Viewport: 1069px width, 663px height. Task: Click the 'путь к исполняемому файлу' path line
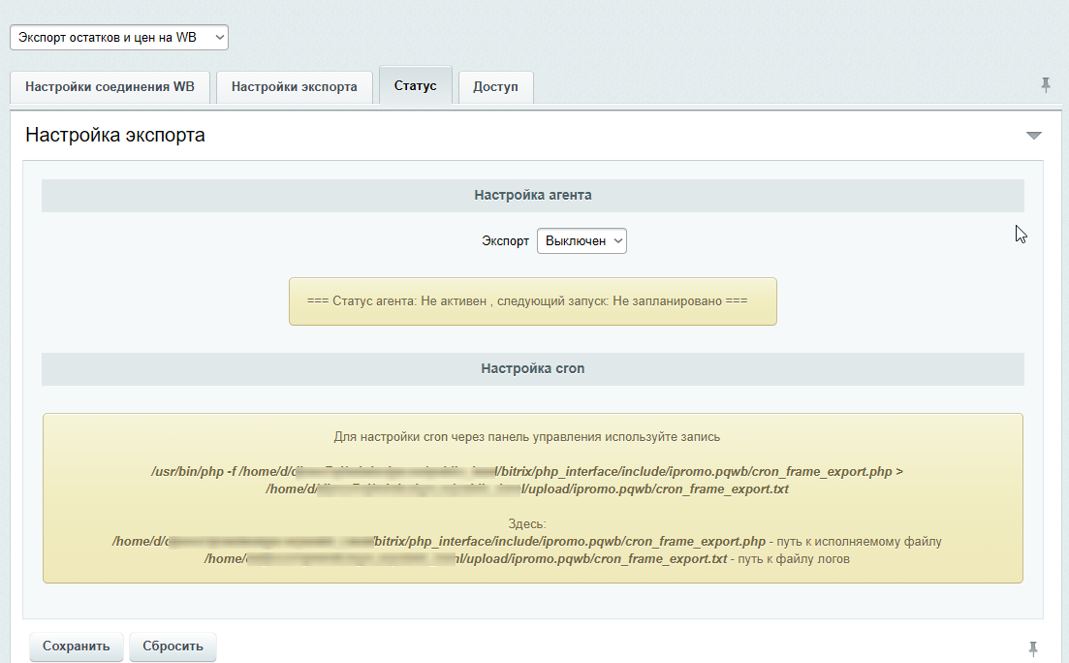click(x=527, y=541)
